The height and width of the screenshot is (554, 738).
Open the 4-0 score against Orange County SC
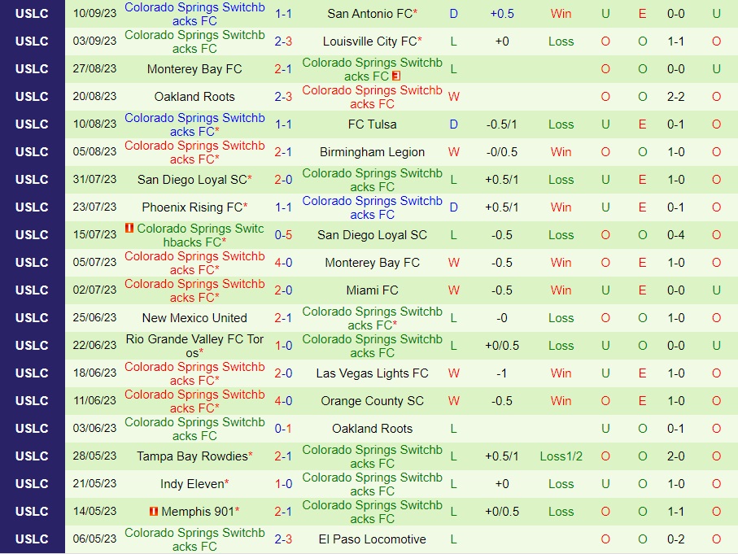(283, 401)
